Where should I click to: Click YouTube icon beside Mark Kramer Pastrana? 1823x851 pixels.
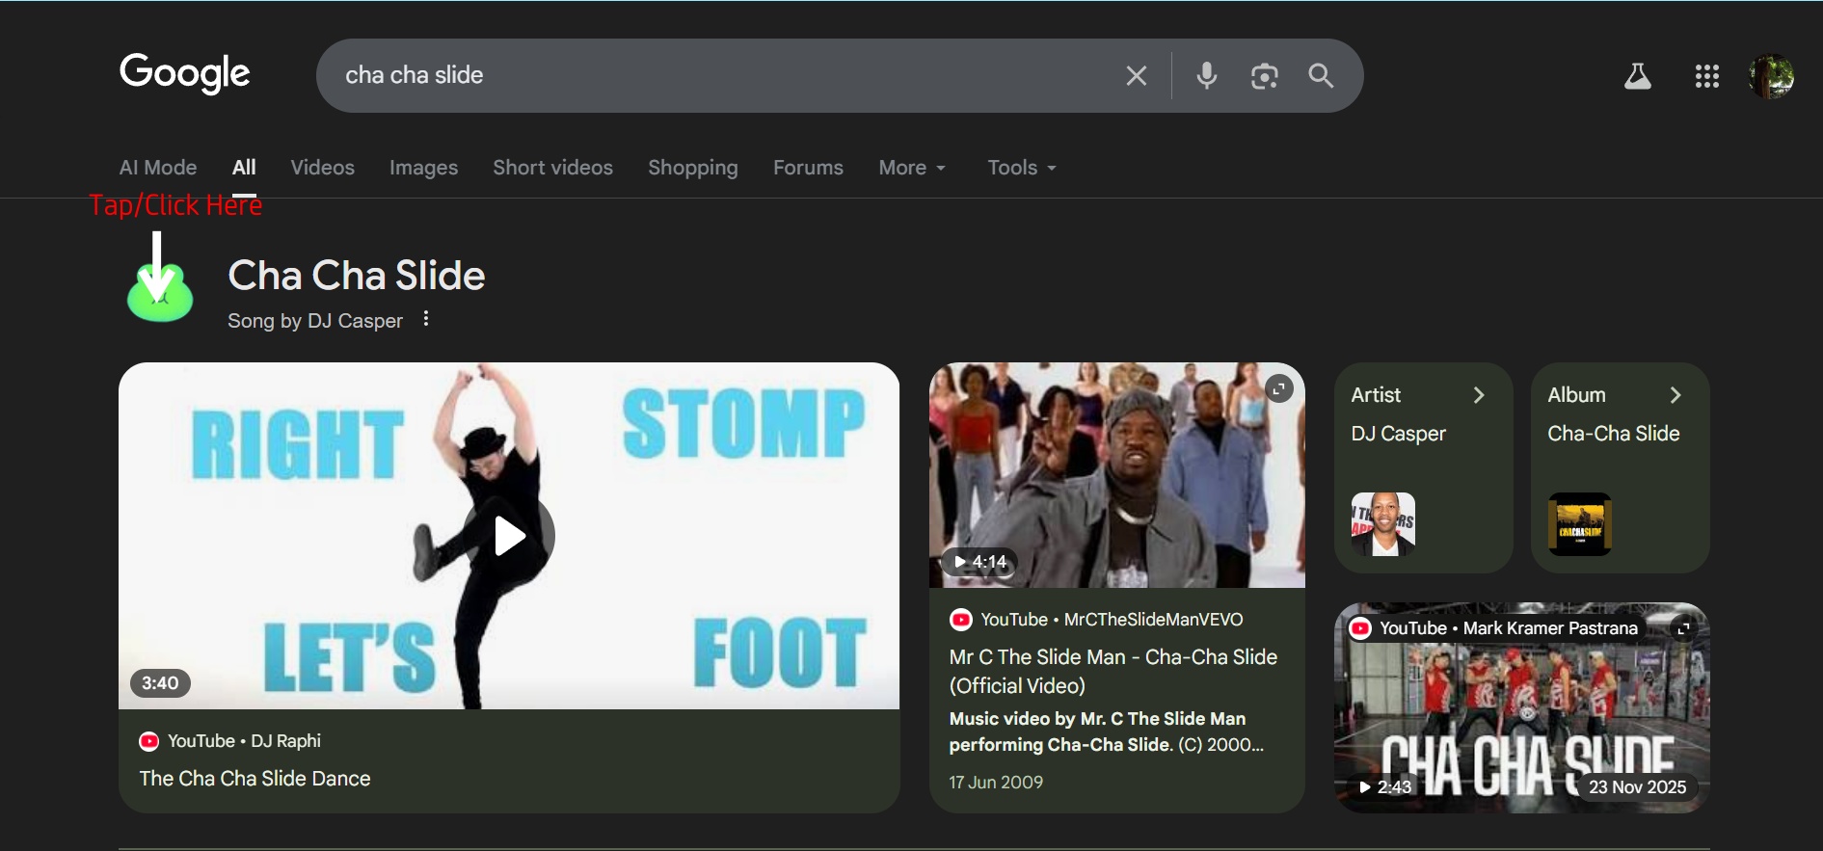[1360, 628]
